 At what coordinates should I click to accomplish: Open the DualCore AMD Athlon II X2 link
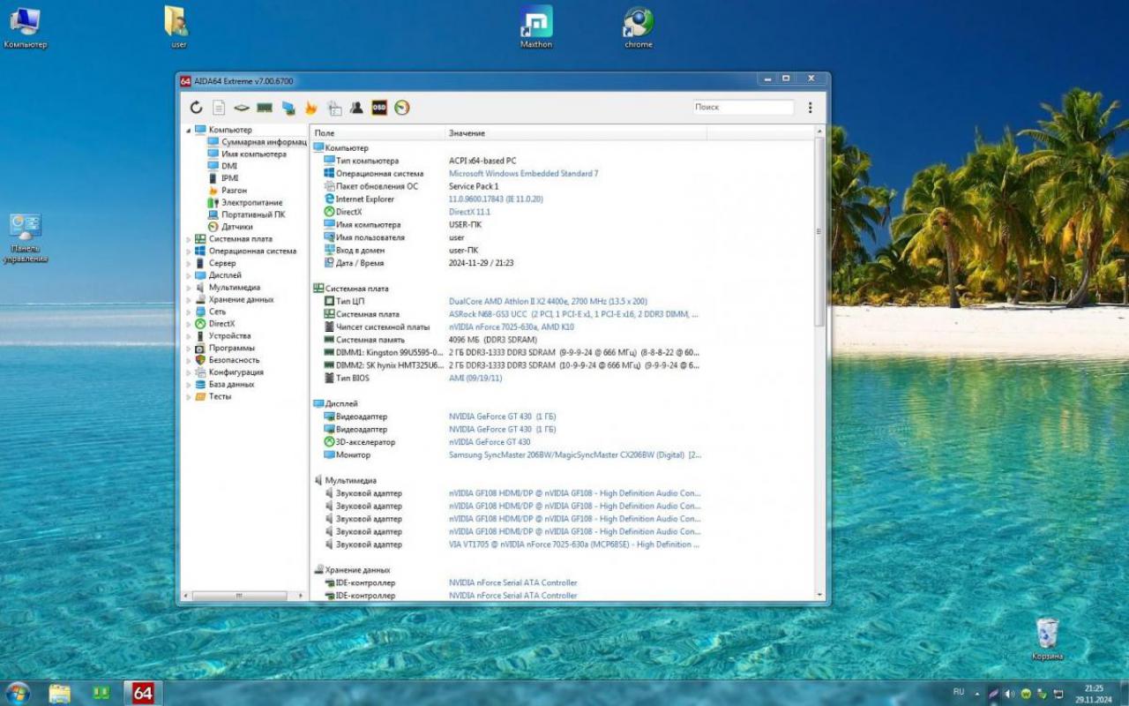pos(548,302)
